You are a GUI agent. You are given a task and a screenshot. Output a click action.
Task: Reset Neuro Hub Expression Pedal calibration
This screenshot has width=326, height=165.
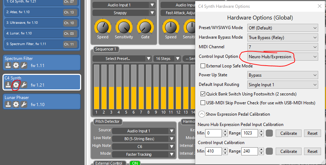click(313, 133)
